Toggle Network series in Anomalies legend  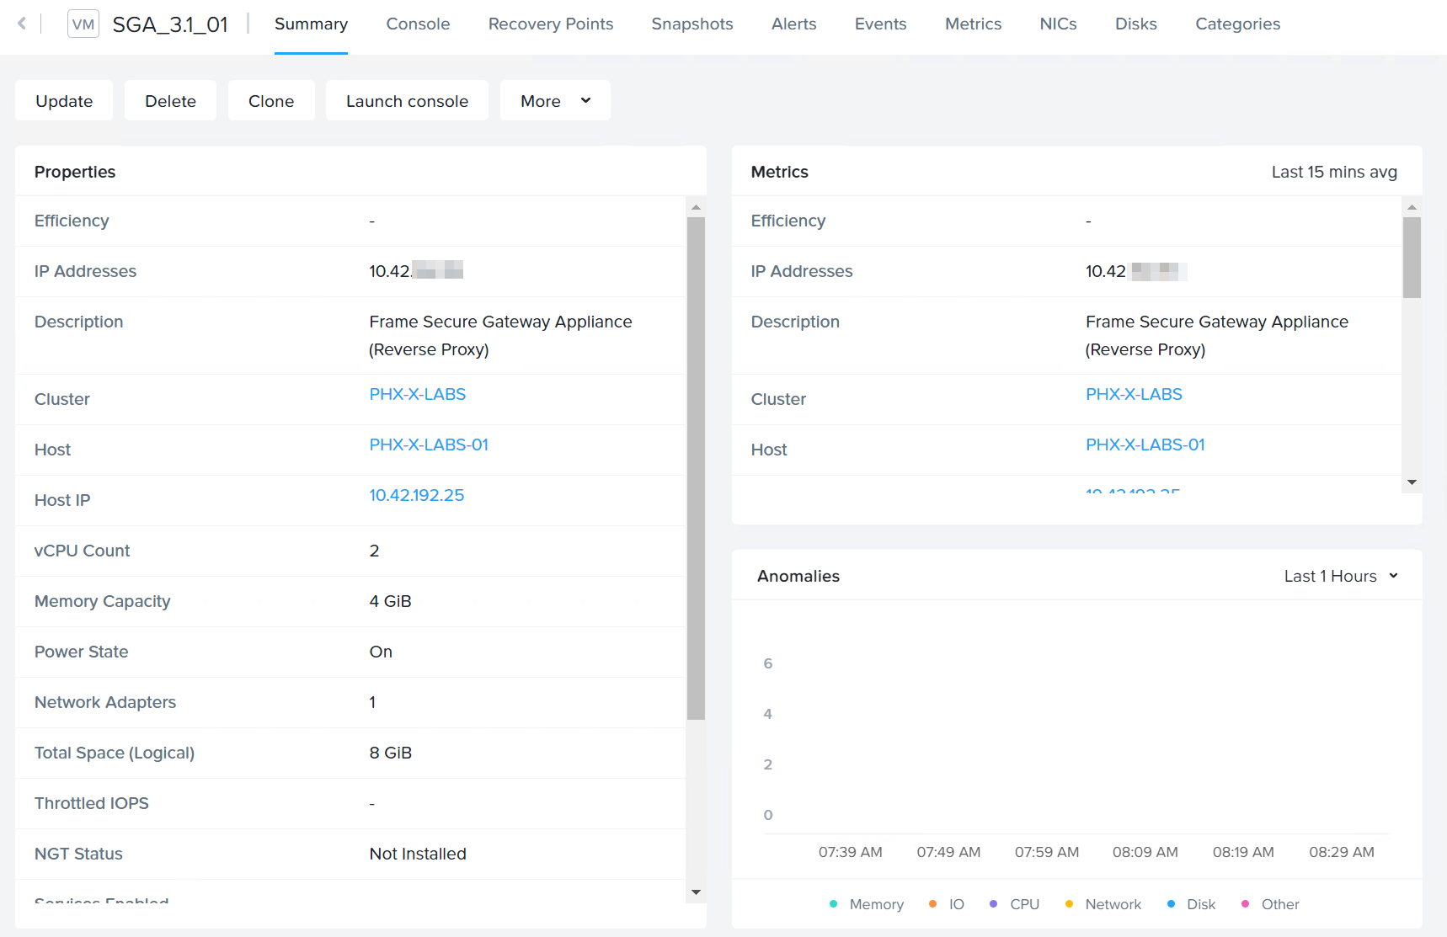click(1103, 904)
